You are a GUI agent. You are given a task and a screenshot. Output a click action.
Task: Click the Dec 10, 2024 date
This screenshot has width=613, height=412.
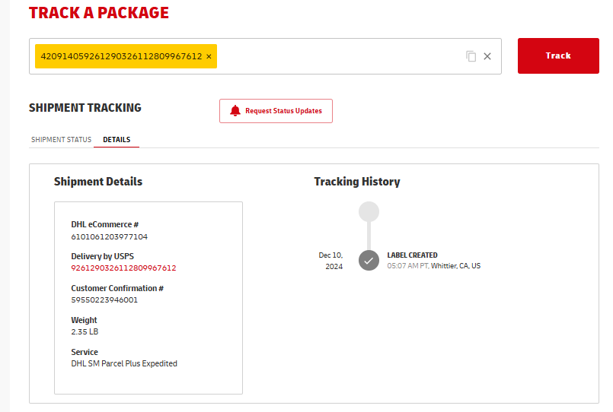(x=330, y=261)
